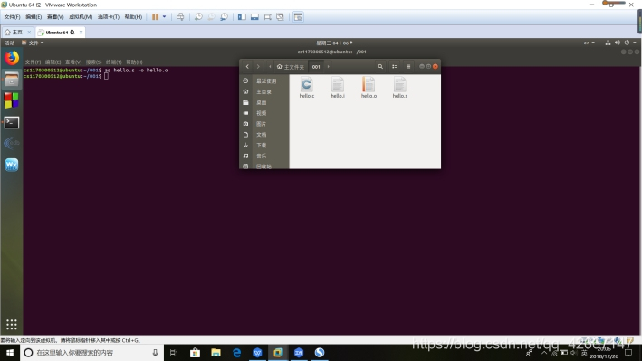Select 主目录 in file manager sidebar
The image size is (642, 361).
264,91
